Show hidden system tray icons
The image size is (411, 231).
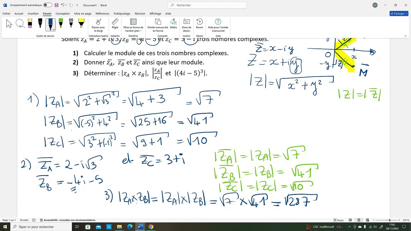[x=349, y=227]
